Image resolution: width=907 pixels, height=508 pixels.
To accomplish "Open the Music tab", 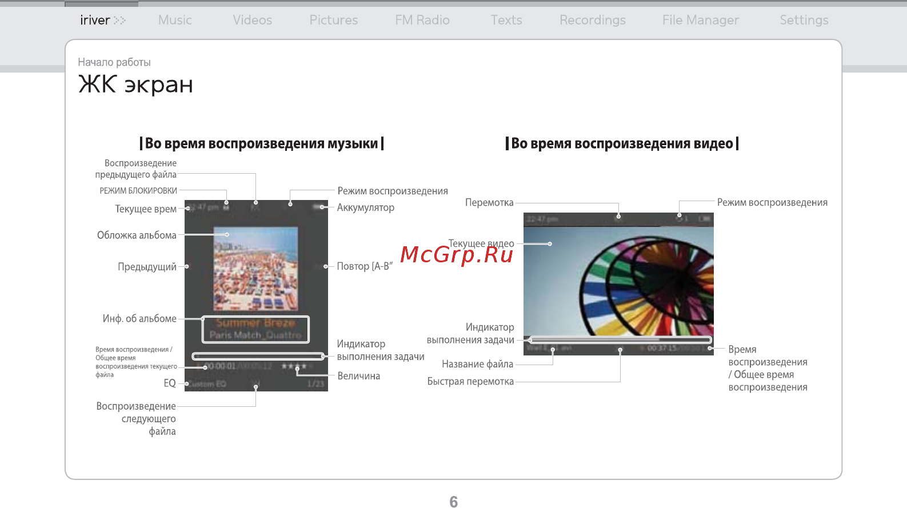I will [x=175, y=20].
